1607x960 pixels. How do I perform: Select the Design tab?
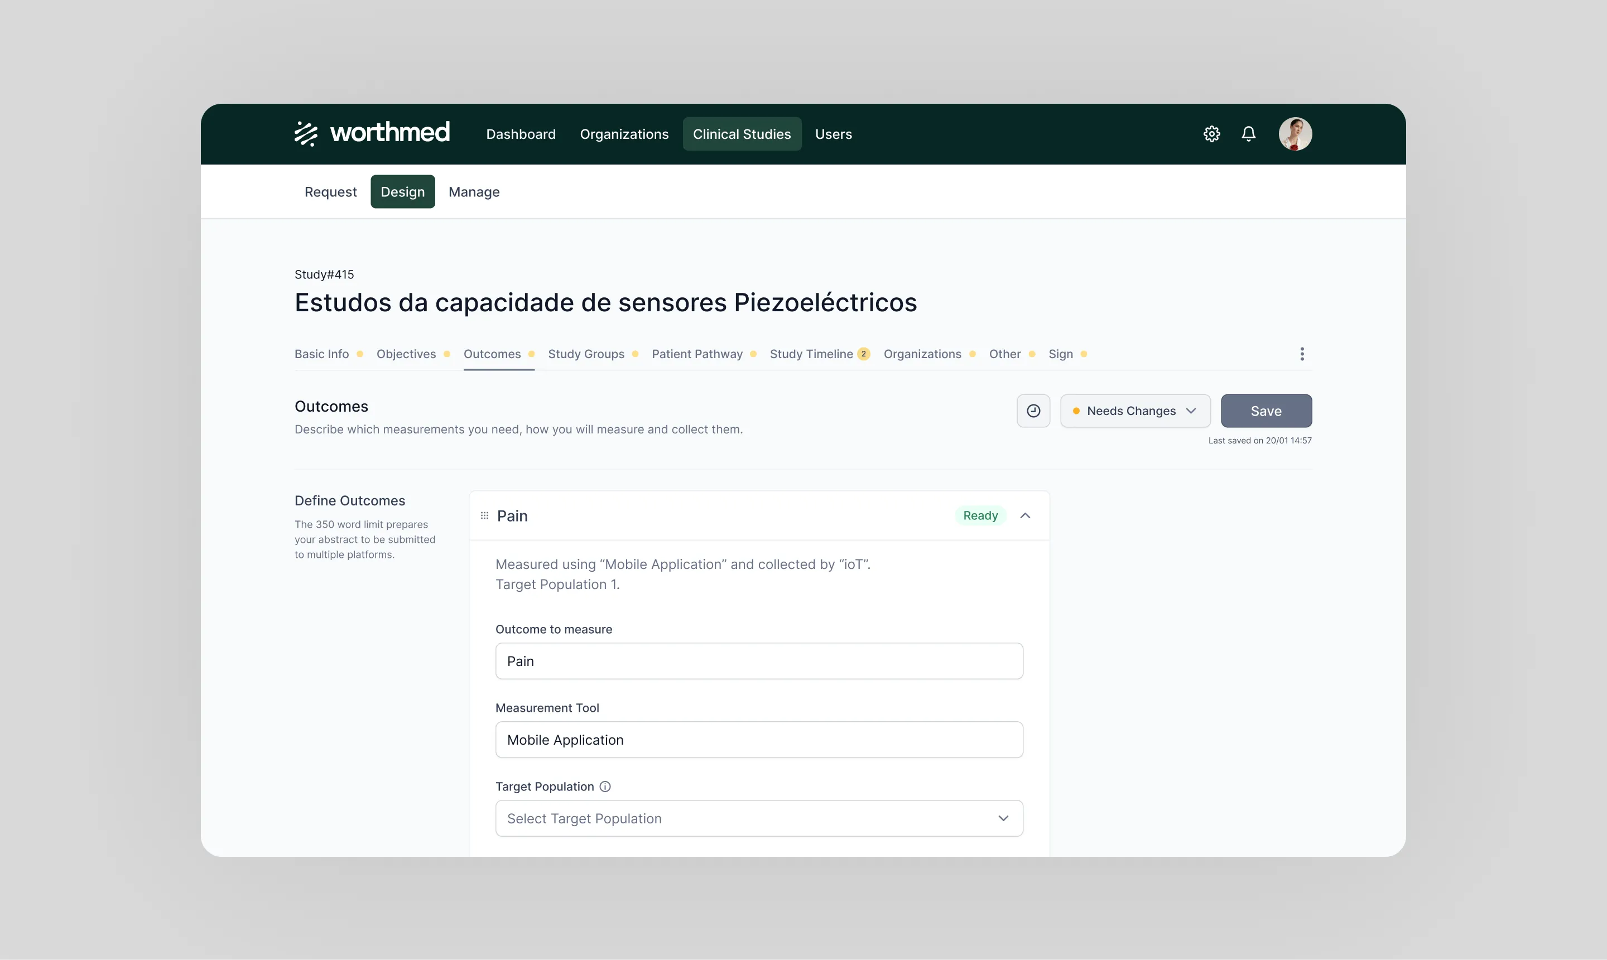coord(402,191)
